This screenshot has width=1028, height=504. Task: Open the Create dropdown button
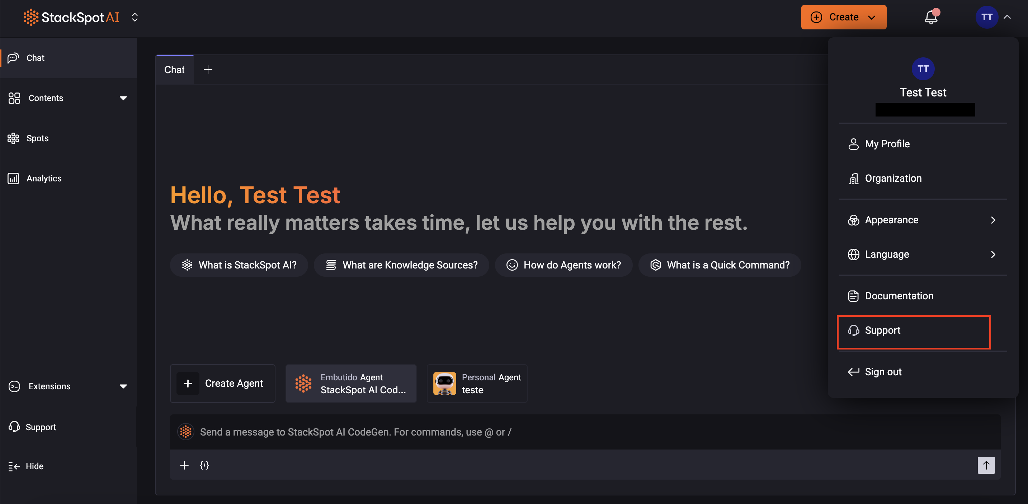[x=843, y=17]
